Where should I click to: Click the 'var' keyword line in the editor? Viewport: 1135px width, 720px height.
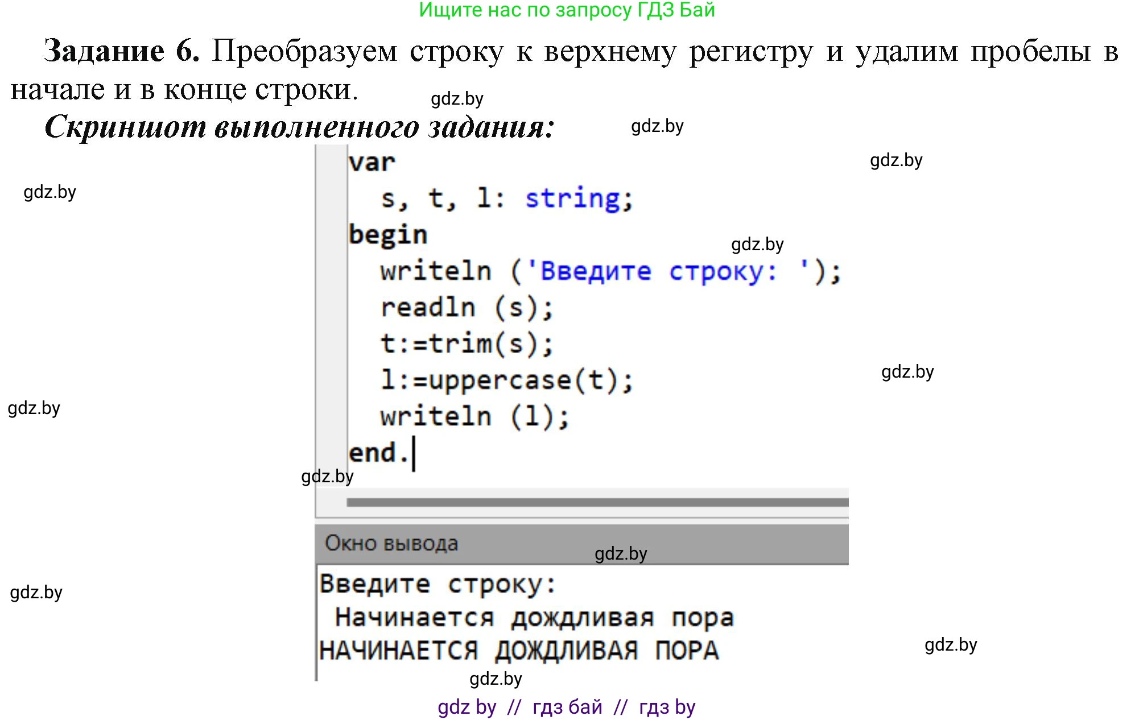click(x=372, y=163)
